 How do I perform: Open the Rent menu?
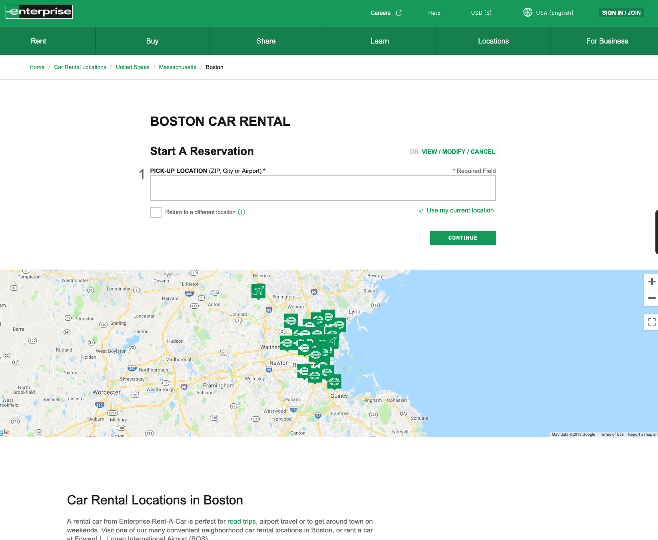(38, 41)
